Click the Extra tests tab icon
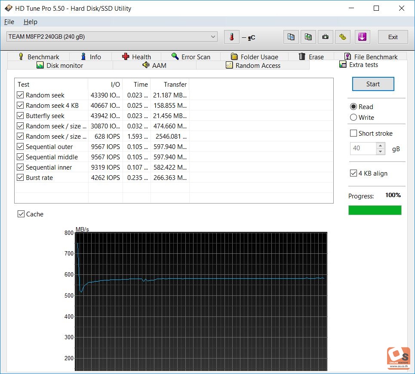Screen dimensions: 415x374 pyautogui.click(x=343, y=65)
